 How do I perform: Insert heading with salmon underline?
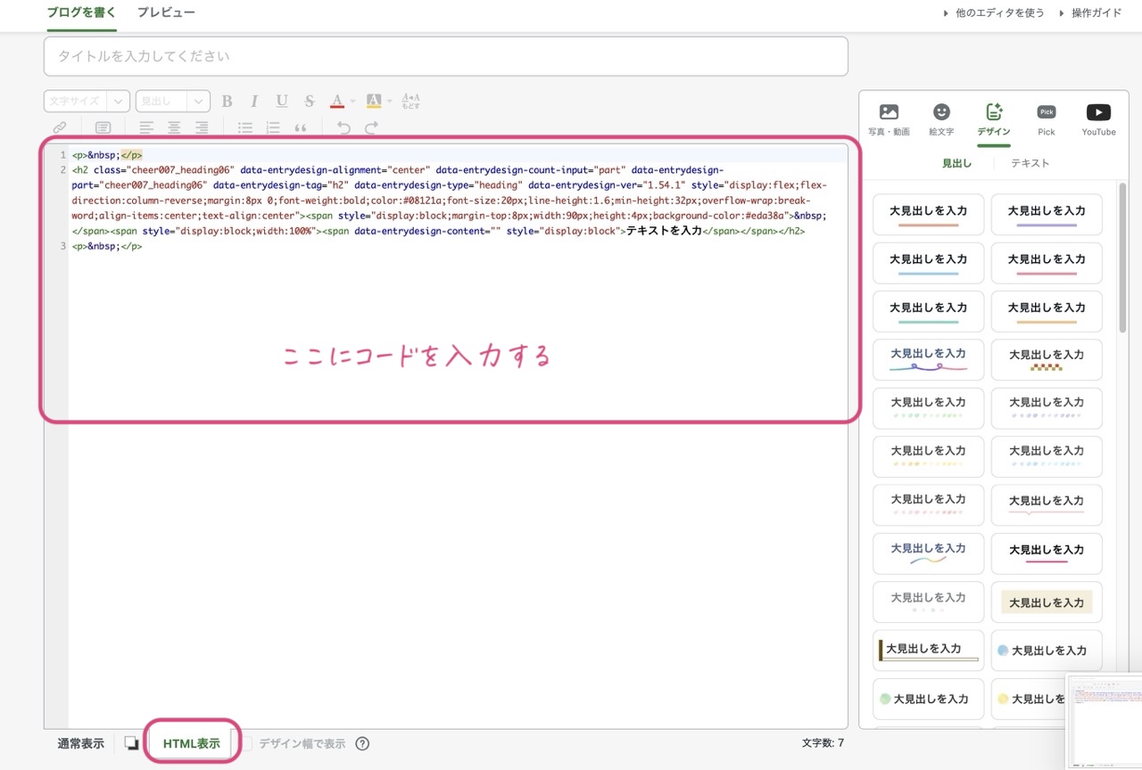pos(928,215)
